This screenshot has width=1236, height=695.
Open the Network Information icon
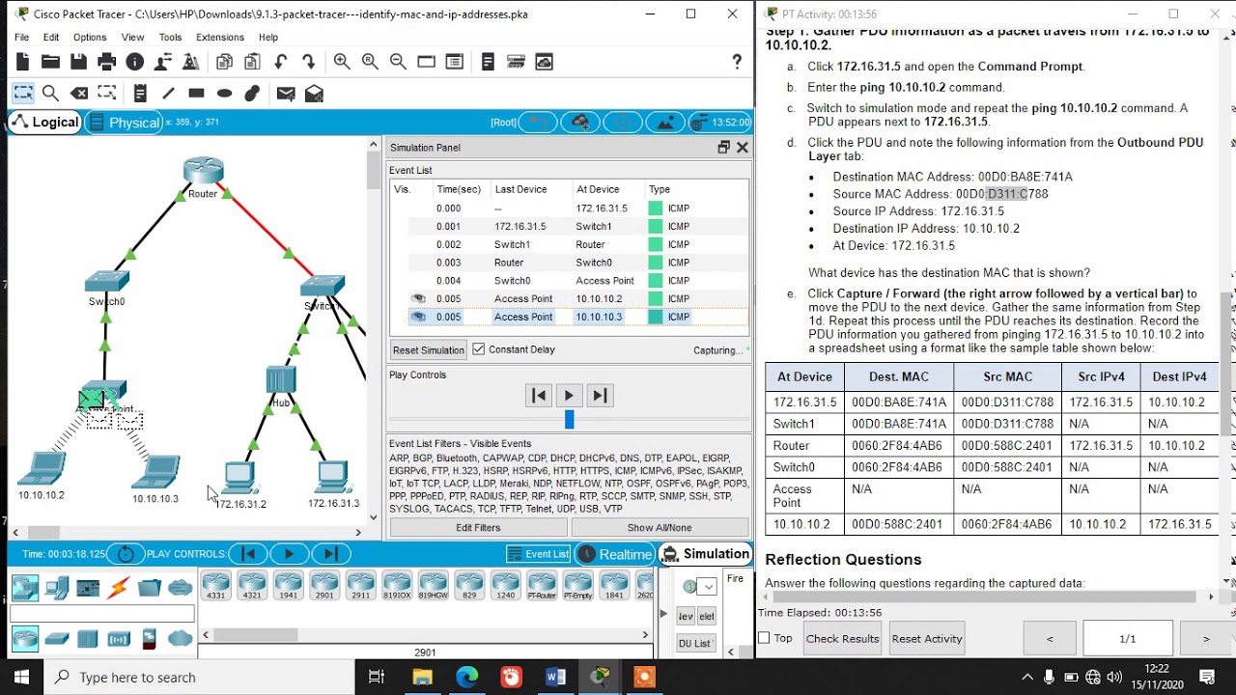point(135,62)
